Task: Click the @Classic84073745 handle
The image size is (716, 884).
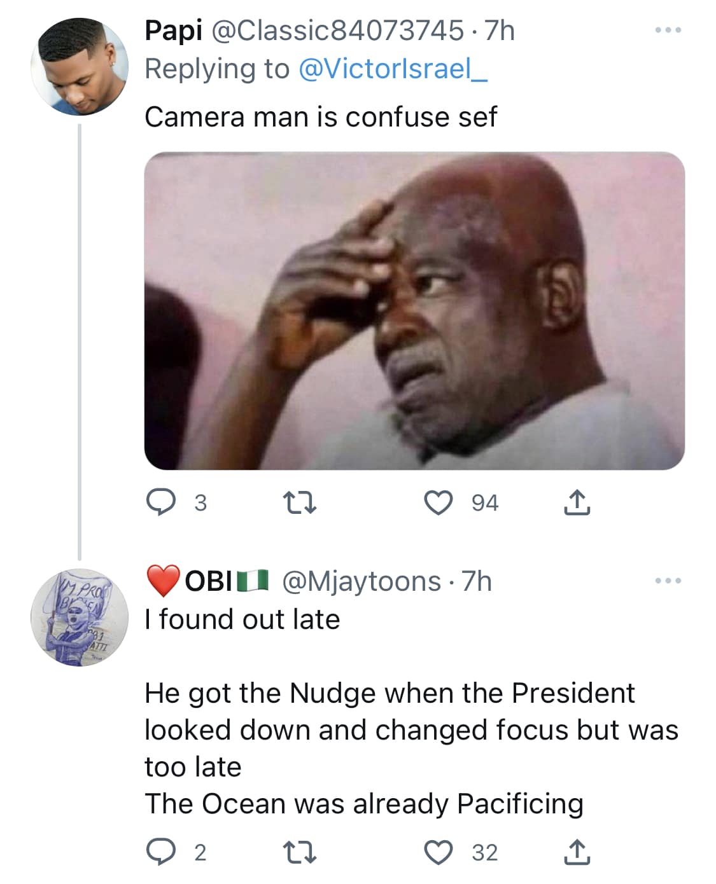Action: (337, 31)
